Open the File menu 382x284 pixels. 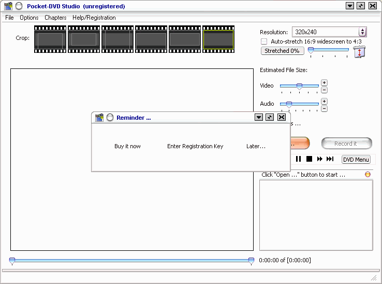pyautogui.click(x=9, y=18)
